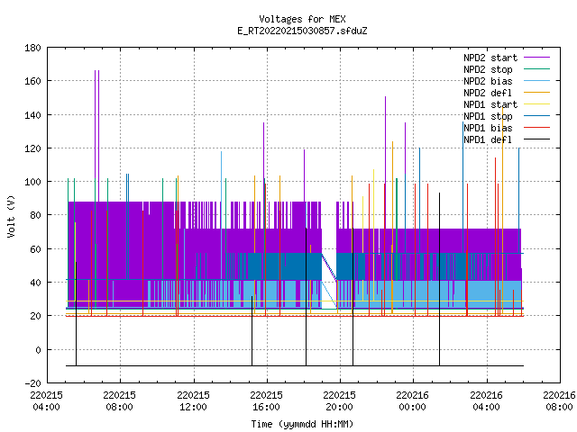Click the black NPD1 defl flat line at -10 V
This screenshot has height=432, width=577.
click(x=295, y=365)
